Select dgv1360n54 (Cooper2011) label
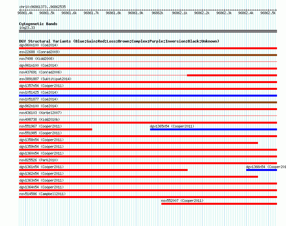 [x=41, y=153]
